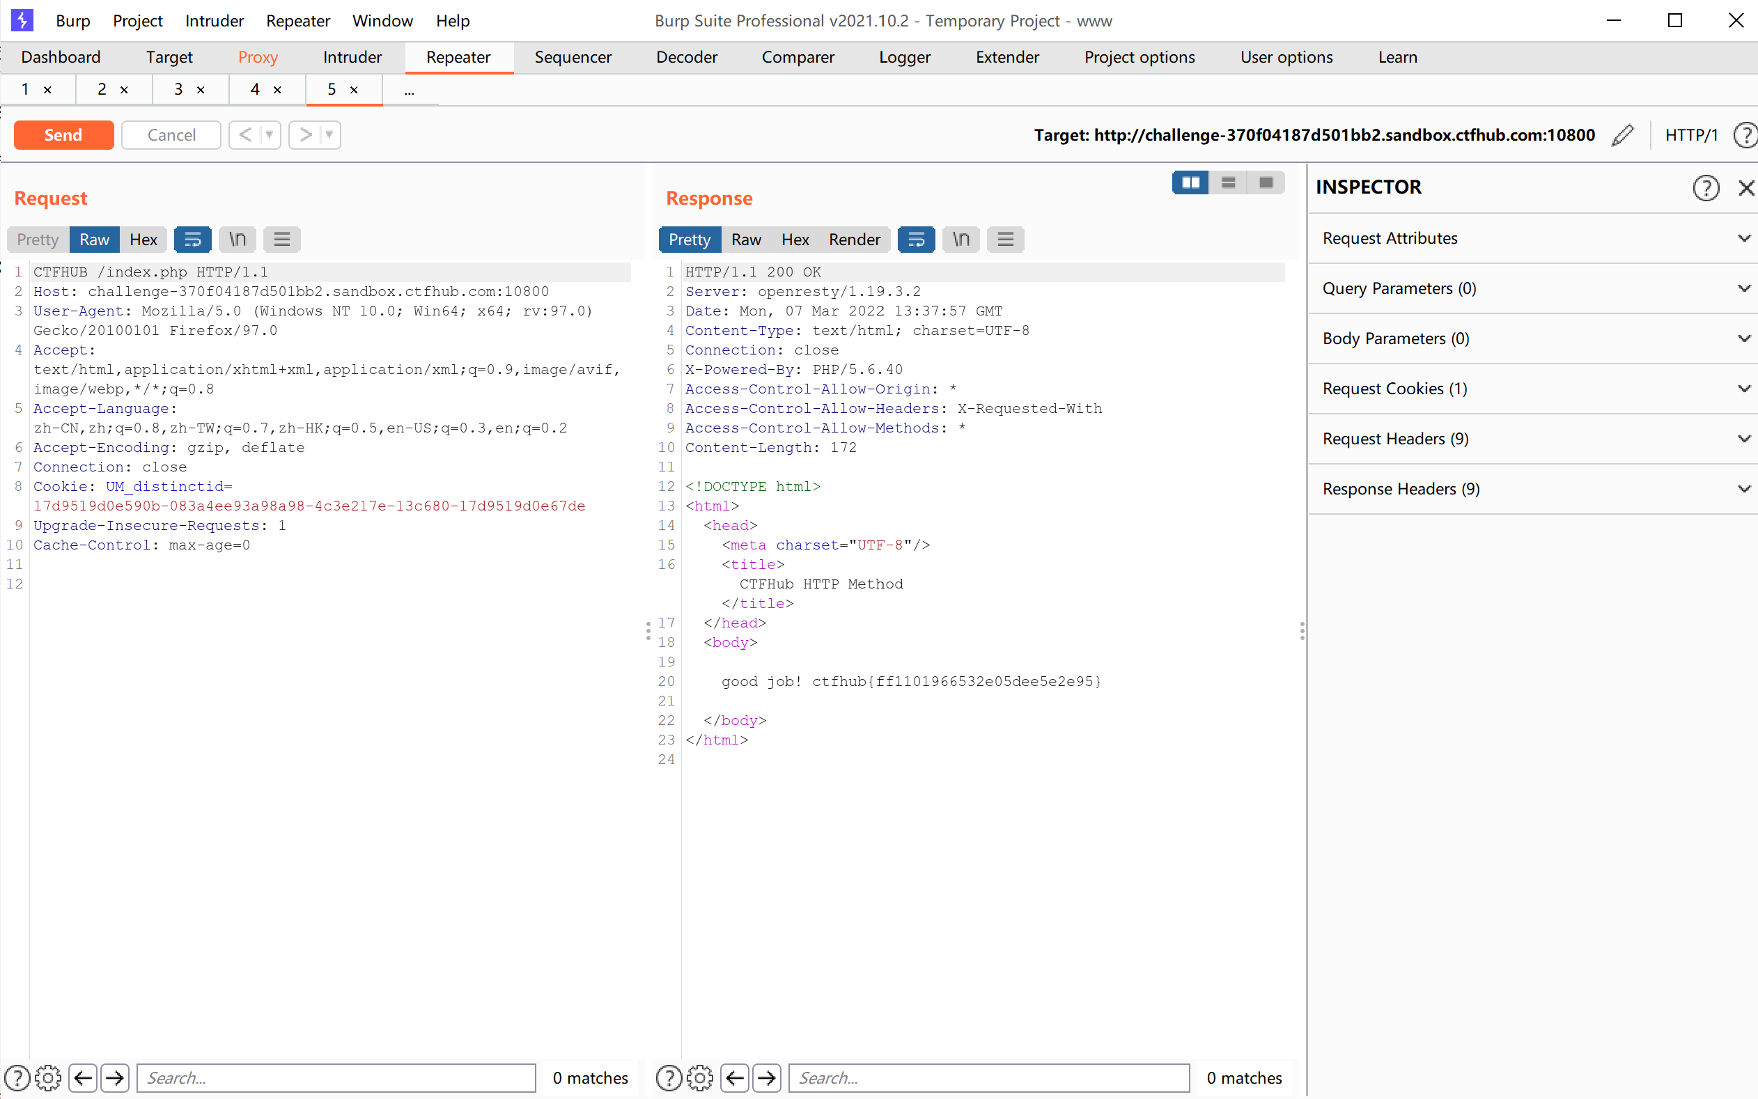Click the Cancel button
1758x1099 pixels.
tap(171, 135)
